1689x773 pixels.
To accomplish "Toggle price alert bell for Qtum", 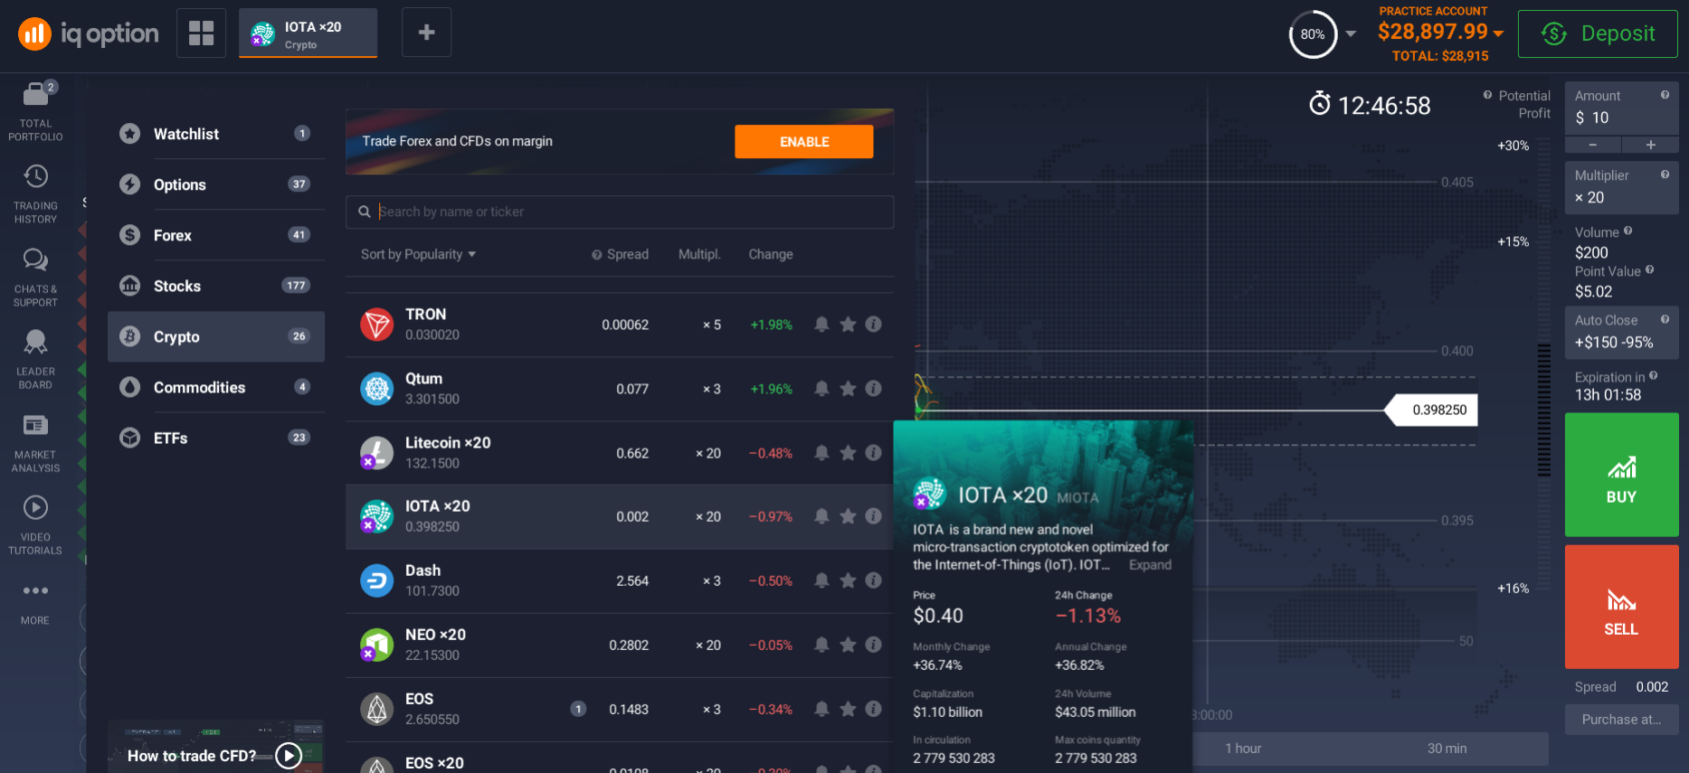I will [821, 388].
